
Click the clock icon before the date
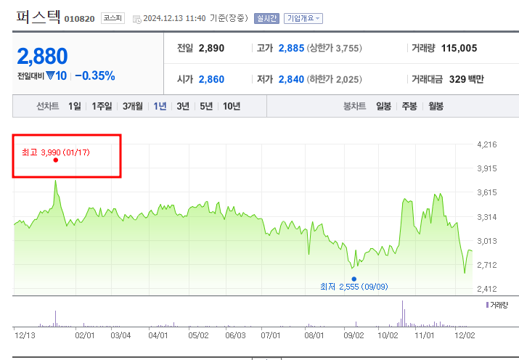tap(136, 19)
